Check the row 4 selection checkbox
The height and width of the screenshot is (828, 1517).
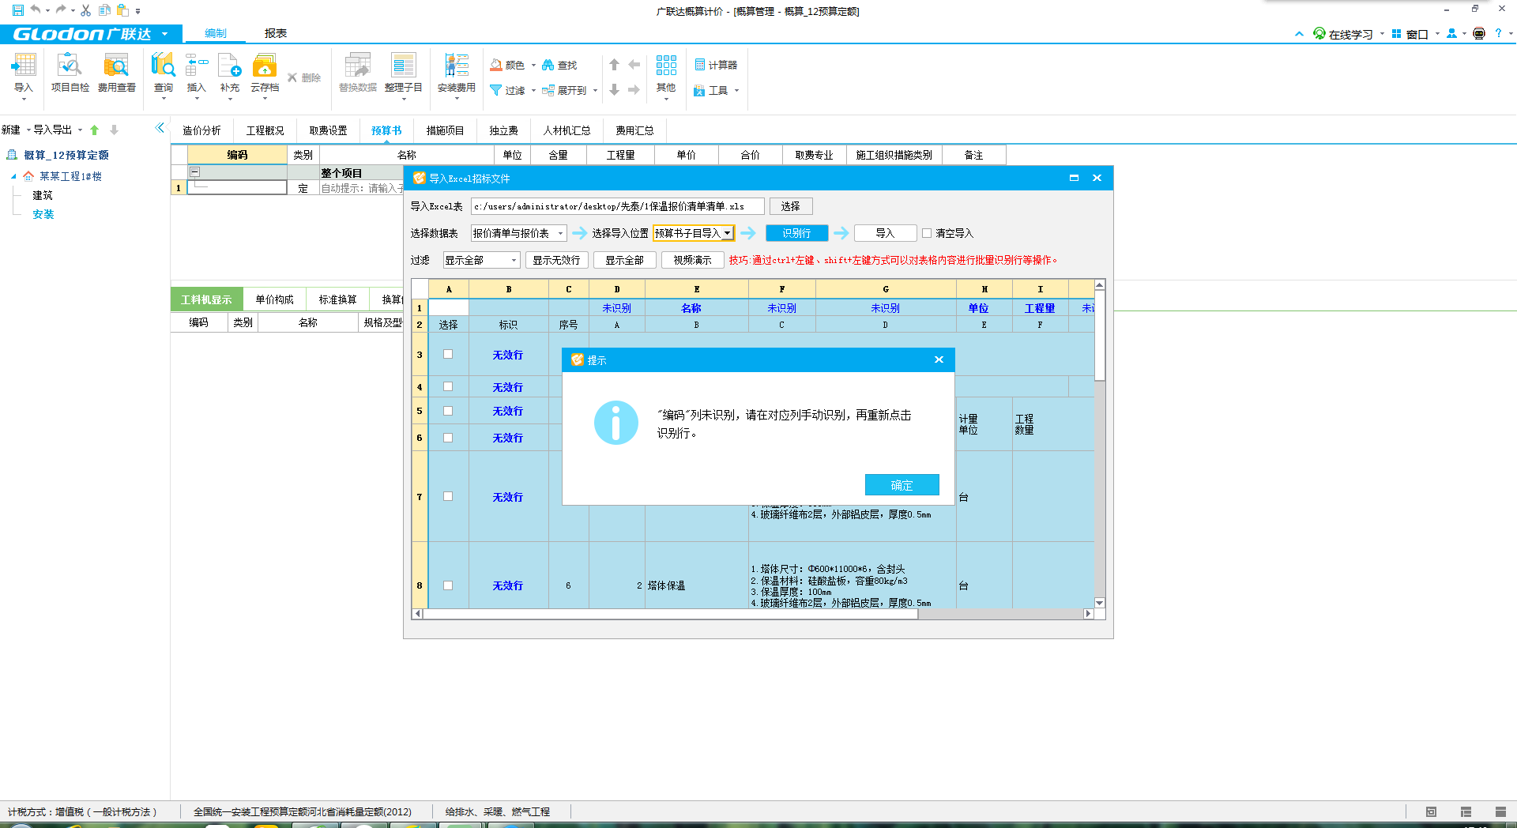(x=448, y=386)
